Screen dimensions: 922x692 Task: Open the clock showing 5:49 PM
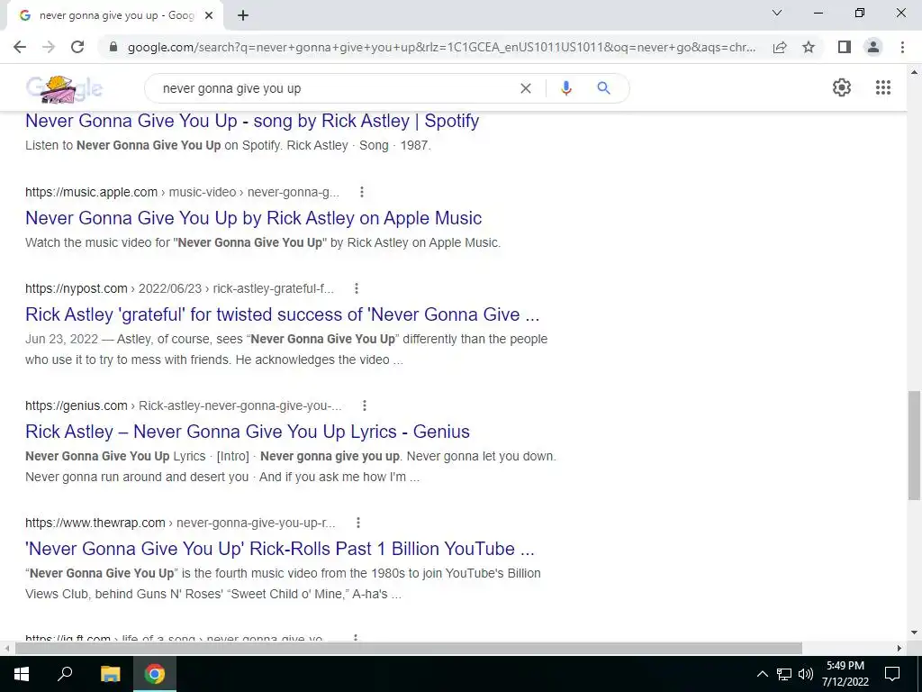click(x=845, y=674)
